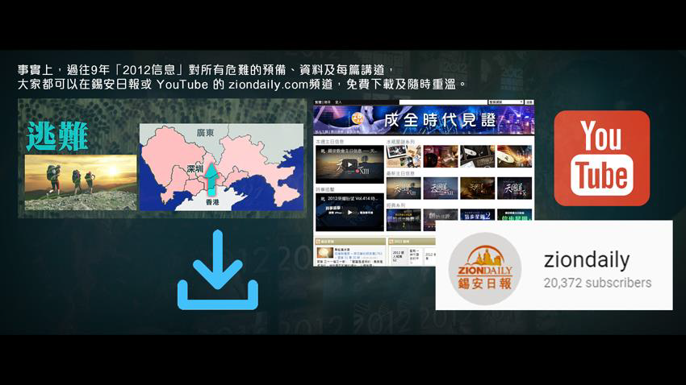The image size is (686, 385).
Task: Click the 20,372 subscribers text
Action: click(x=597, y=283)
